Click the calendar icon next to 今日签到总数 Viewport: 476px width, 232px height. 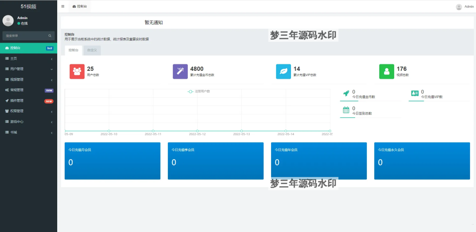click(x=346, y=110)
